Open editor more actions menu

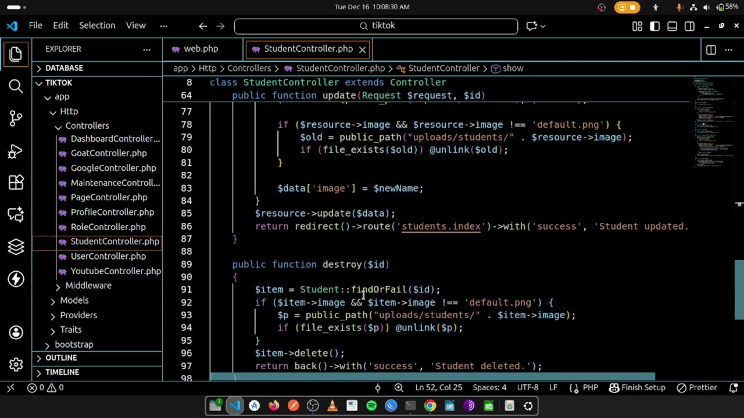pos(728,49)
